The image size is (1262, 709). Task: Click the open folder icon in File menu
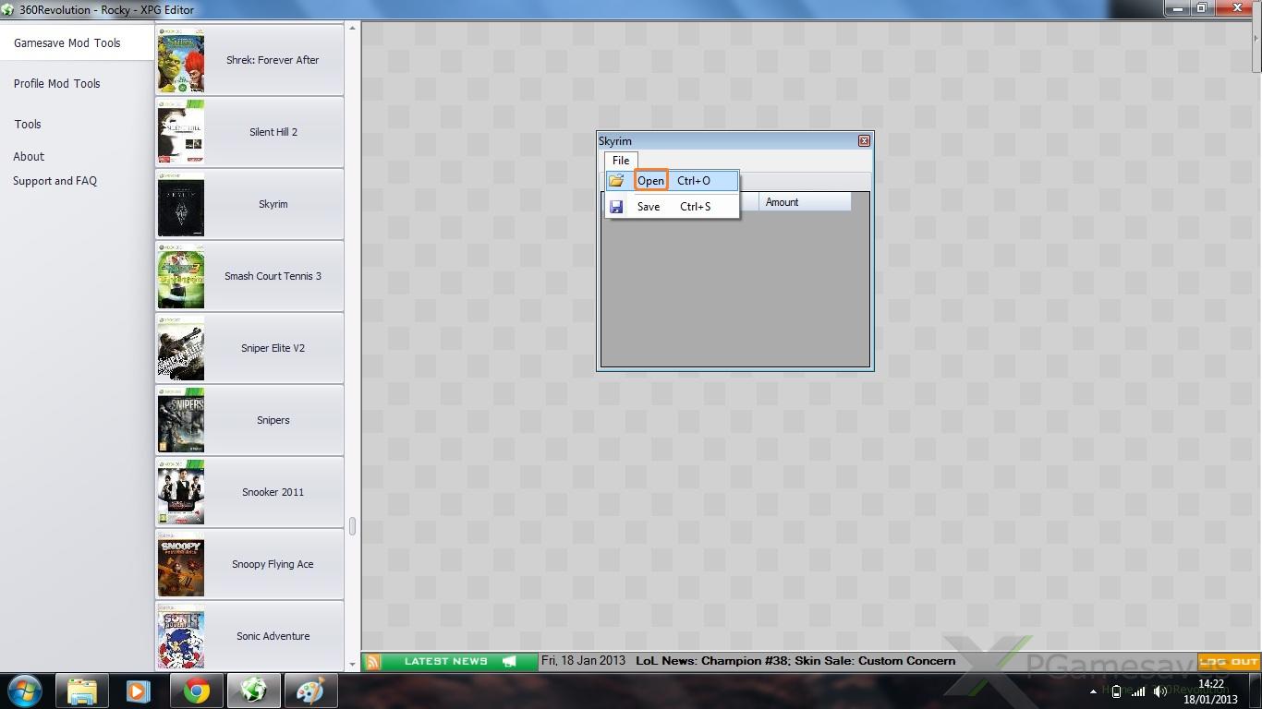[x=616, y=181]
